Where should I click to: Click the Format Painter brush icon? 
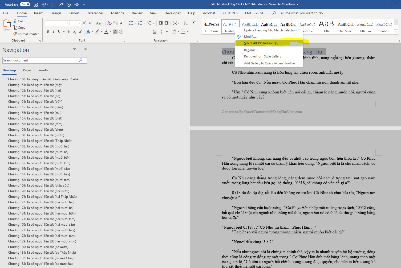click(x=15, y=34)
